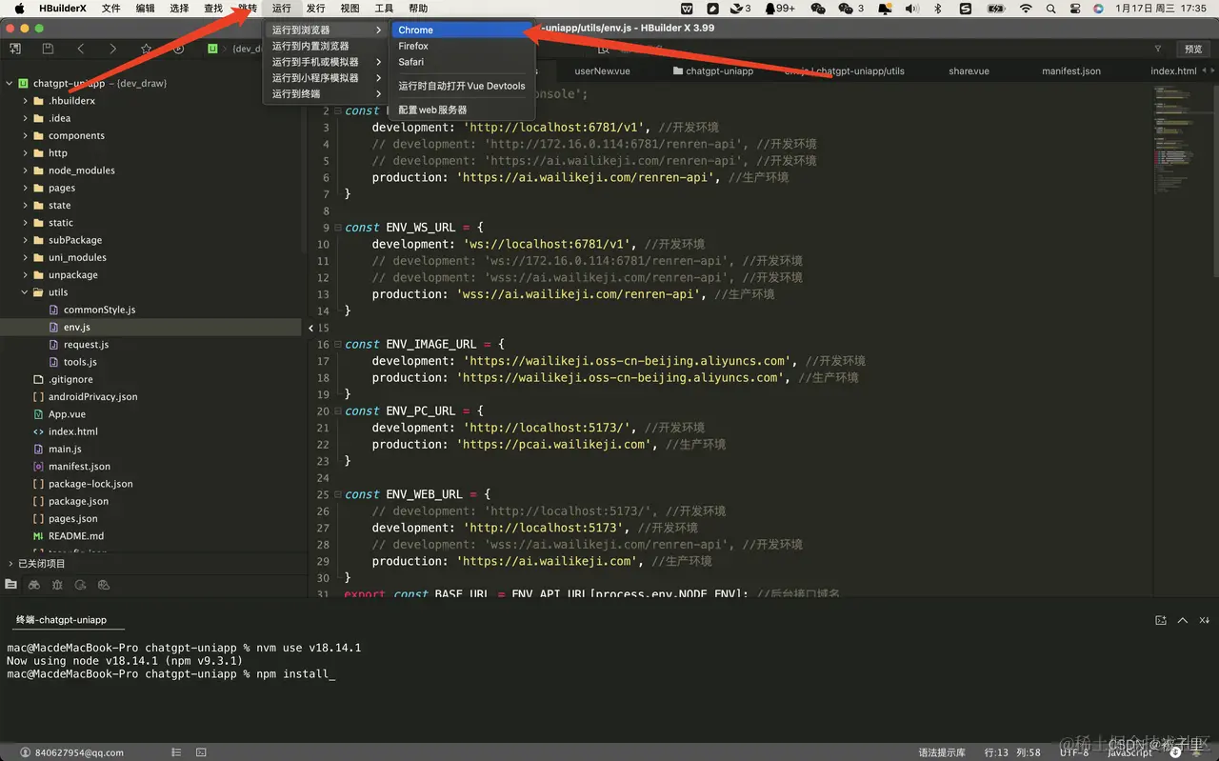
Task: Click the Git refresh icon at sidebar bottom
Action: 80,584
